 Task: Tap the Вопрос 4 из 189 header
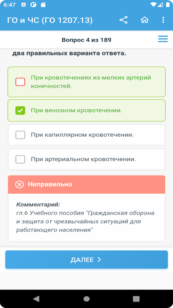86,40
